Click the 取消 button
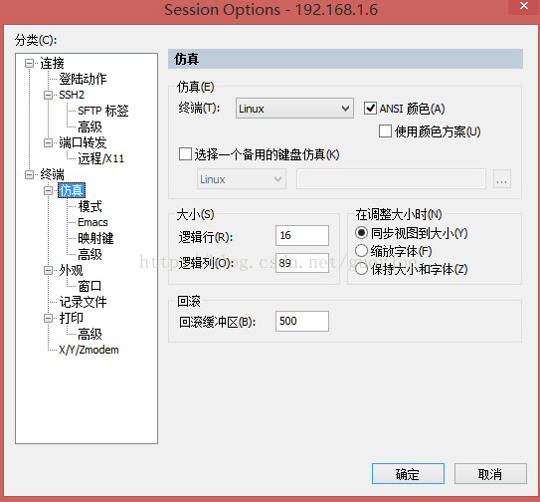The width and height of the screenshot is (540, 502). coord(490,474)
